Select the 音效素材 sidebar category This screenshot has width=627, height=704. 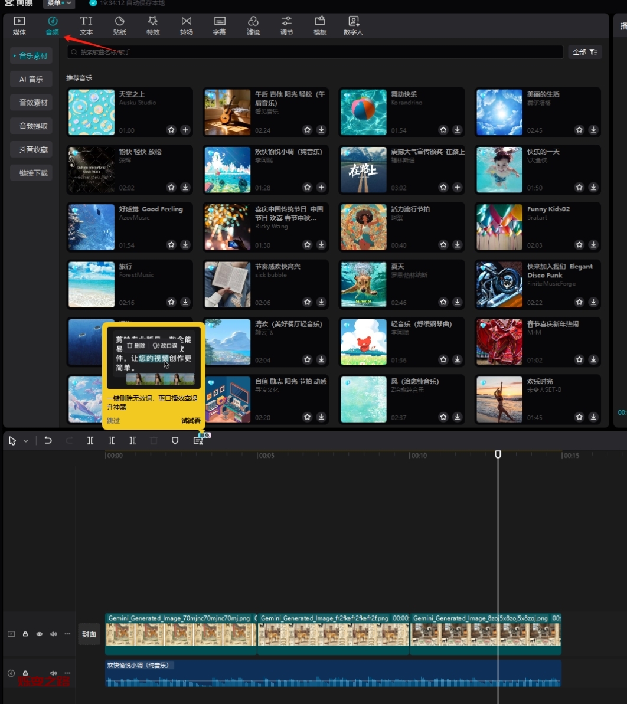tap(33, 103)
